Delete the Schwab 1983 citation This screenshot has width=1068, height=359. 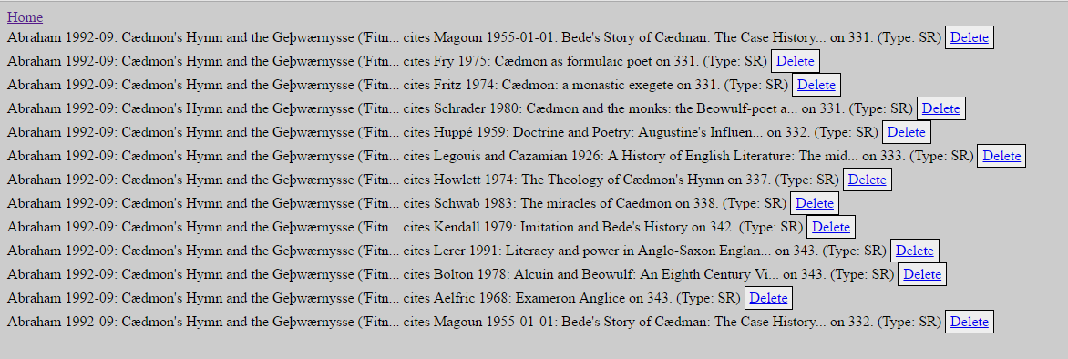pos(815,203)
